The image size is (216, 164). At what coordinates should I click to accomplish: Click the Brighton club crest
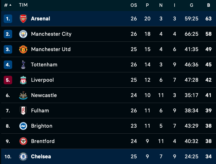tap(23, 126)
